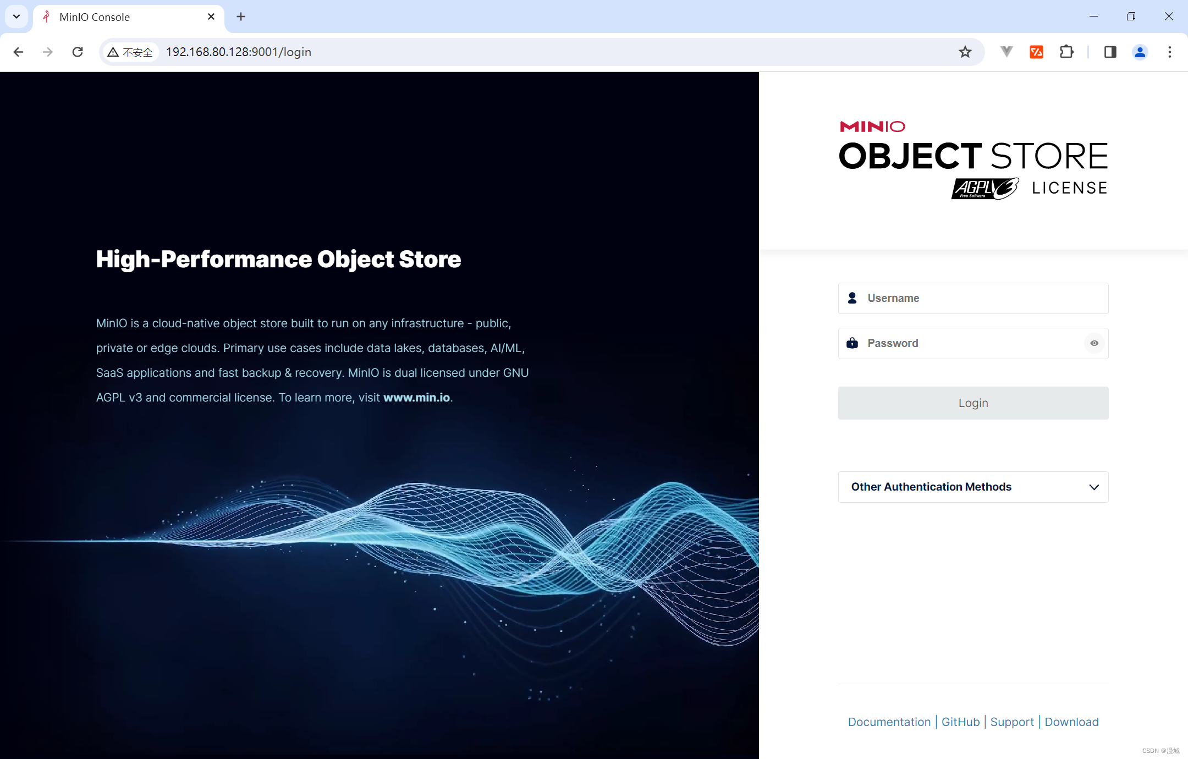Reload the current page
Image resolution: width=1188 pixels, height=759 pixels.
click(78, 52)
